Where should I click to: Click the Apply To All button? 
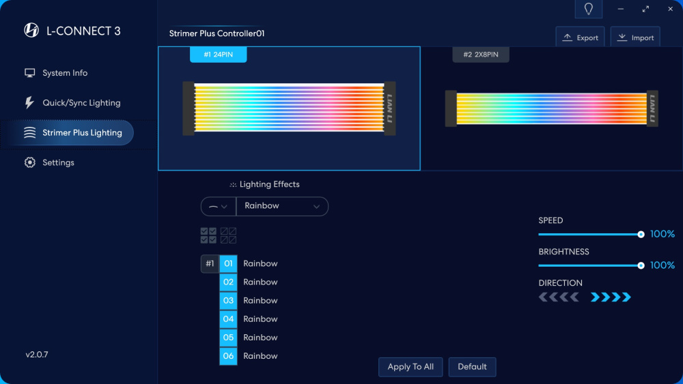[410, 367]
